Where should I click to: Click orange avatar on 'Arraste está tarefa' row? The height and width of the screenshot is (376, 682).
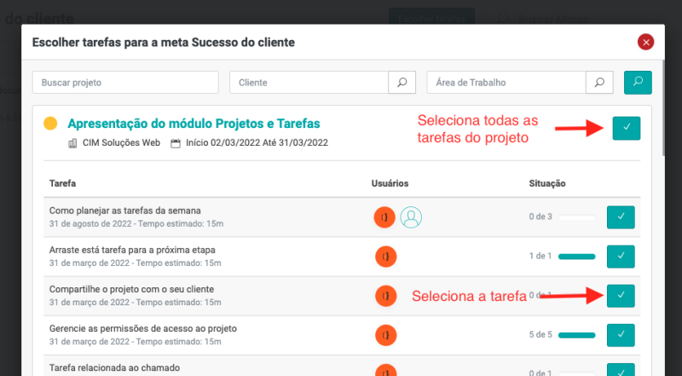385,257
